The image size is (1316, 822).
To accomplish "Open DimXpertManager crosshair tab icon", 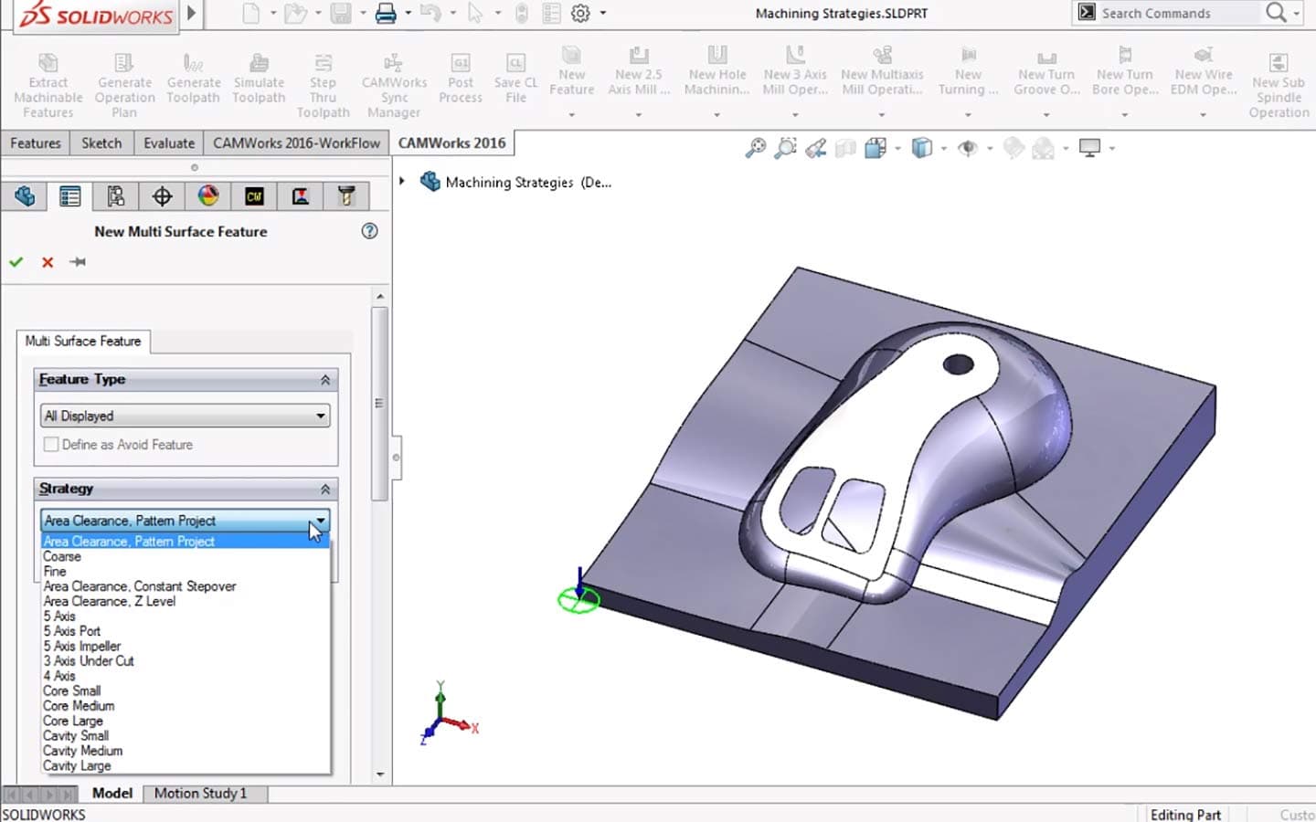I will click(163, 196).
